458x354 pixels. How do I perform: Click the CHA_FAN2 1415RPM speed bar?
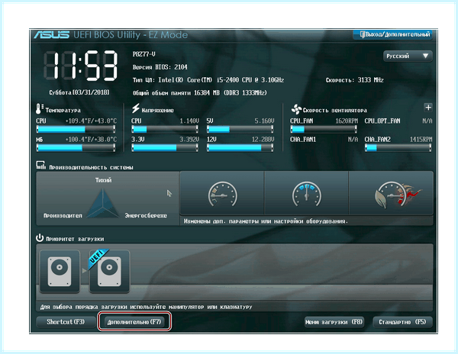point(398,148)
